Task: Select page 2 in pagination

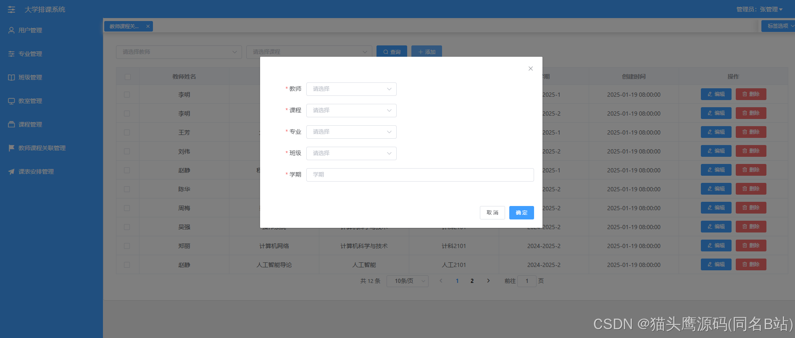Action: coord(472,281)
